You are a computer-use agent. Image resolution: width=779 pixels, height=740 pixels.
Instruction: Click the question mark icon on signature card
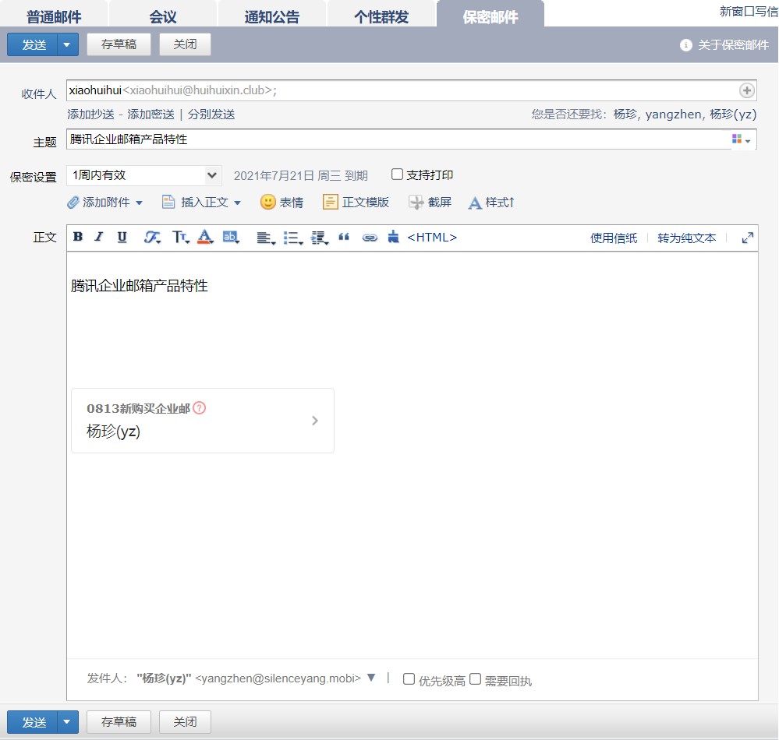(199, 407)
